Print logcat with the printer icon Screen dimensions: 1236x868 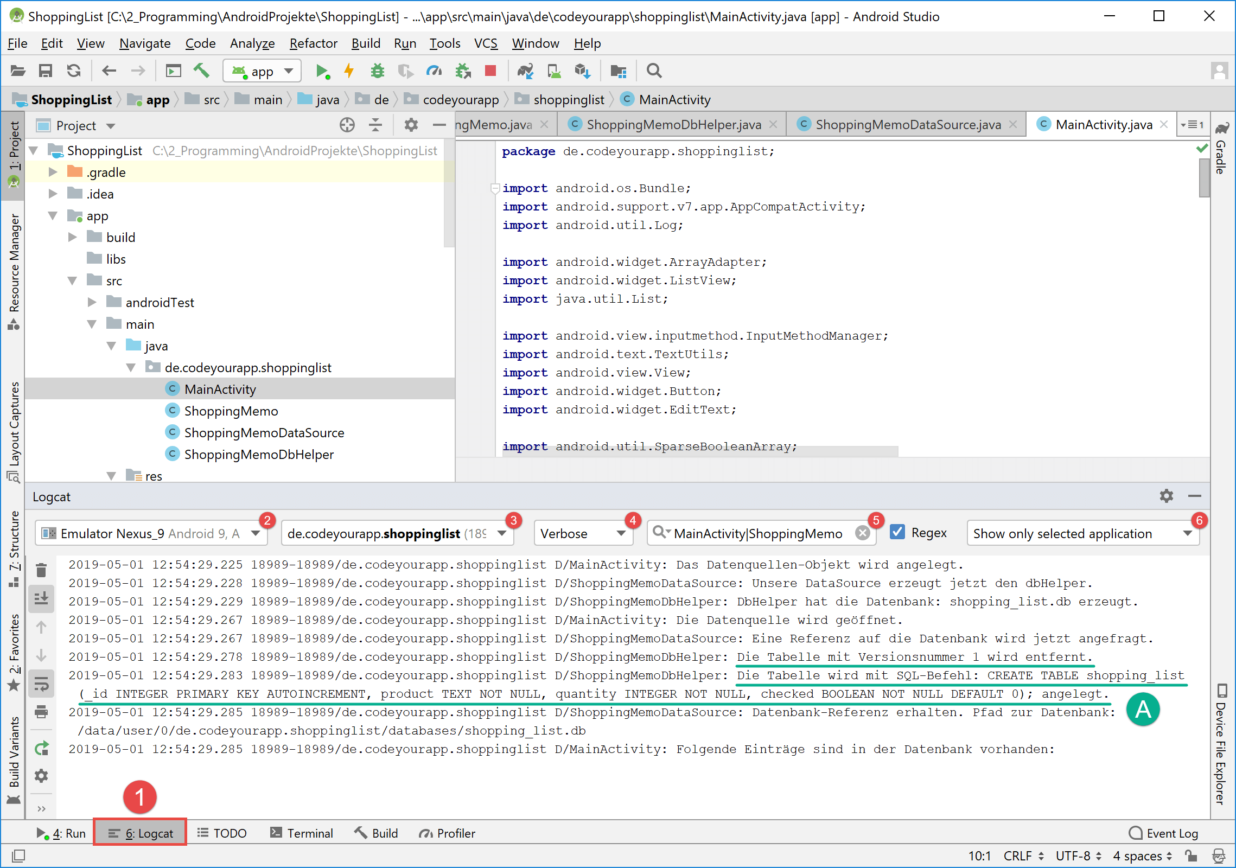point(41,711)
